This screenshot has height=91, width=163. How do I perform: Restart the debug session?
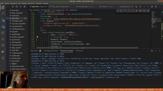[140, 11]
